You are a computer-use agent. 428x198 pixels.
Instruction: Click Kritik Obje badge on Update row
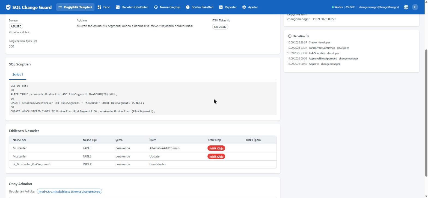point(216,157)
